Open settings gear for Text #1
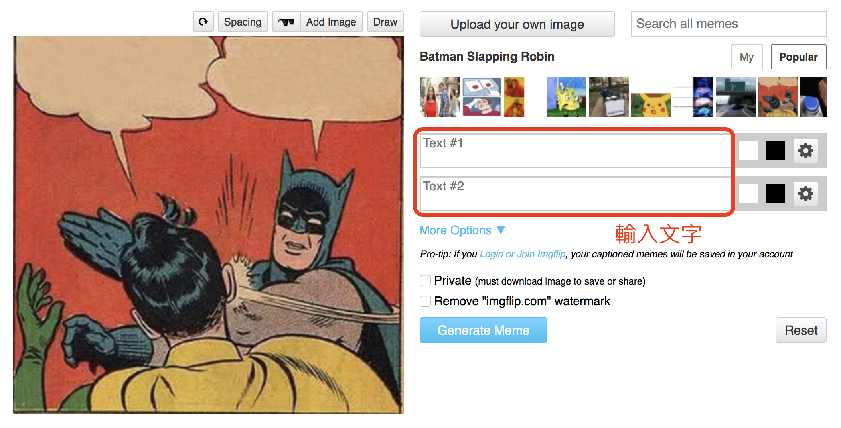 coord(805,151)
